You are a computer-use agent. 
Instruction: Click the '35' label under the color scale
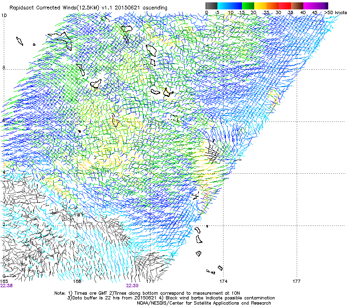(291, 12)
